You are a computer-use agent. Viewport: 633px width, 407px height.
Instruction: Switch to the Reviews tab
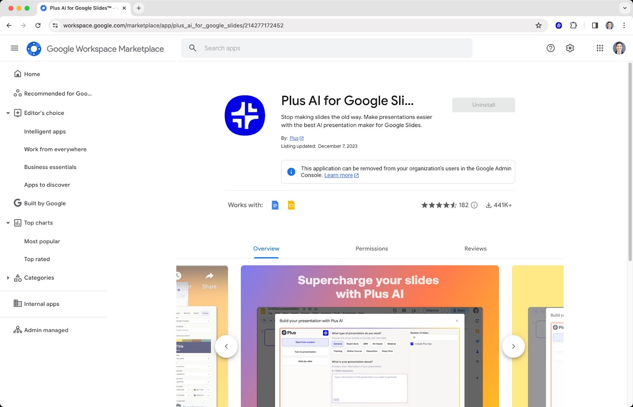coord(476,249)
